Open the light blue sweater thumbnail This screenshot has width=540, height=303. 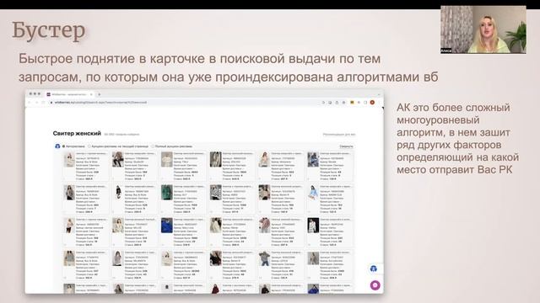coord(313,193)
